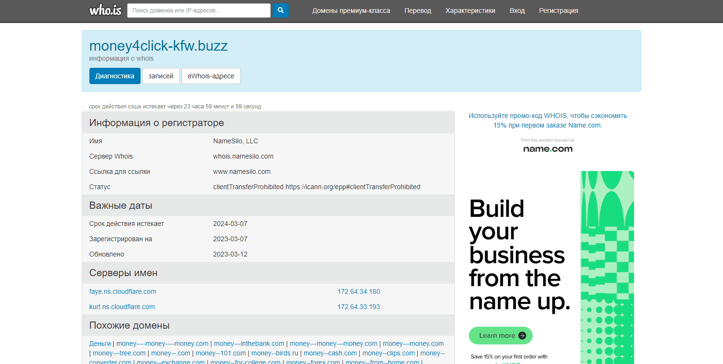The image size is (723, 364).
Task: Click the who.is logo
Action: [105, 11]
